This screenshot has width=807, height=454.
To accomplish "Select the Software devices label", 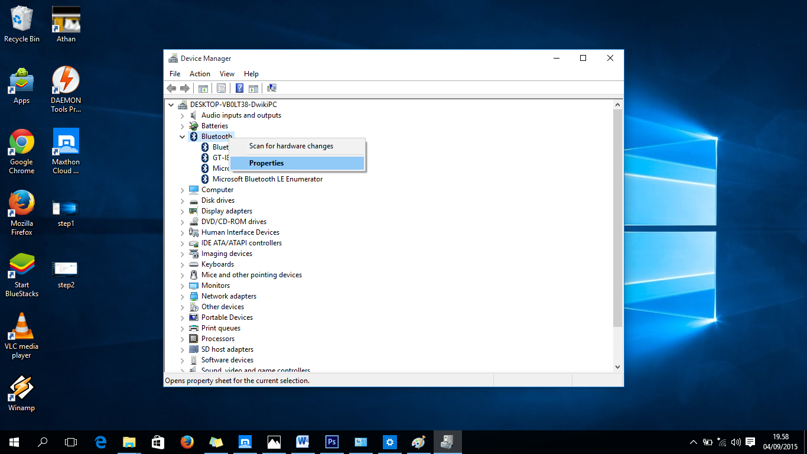I will coord(227,360).
